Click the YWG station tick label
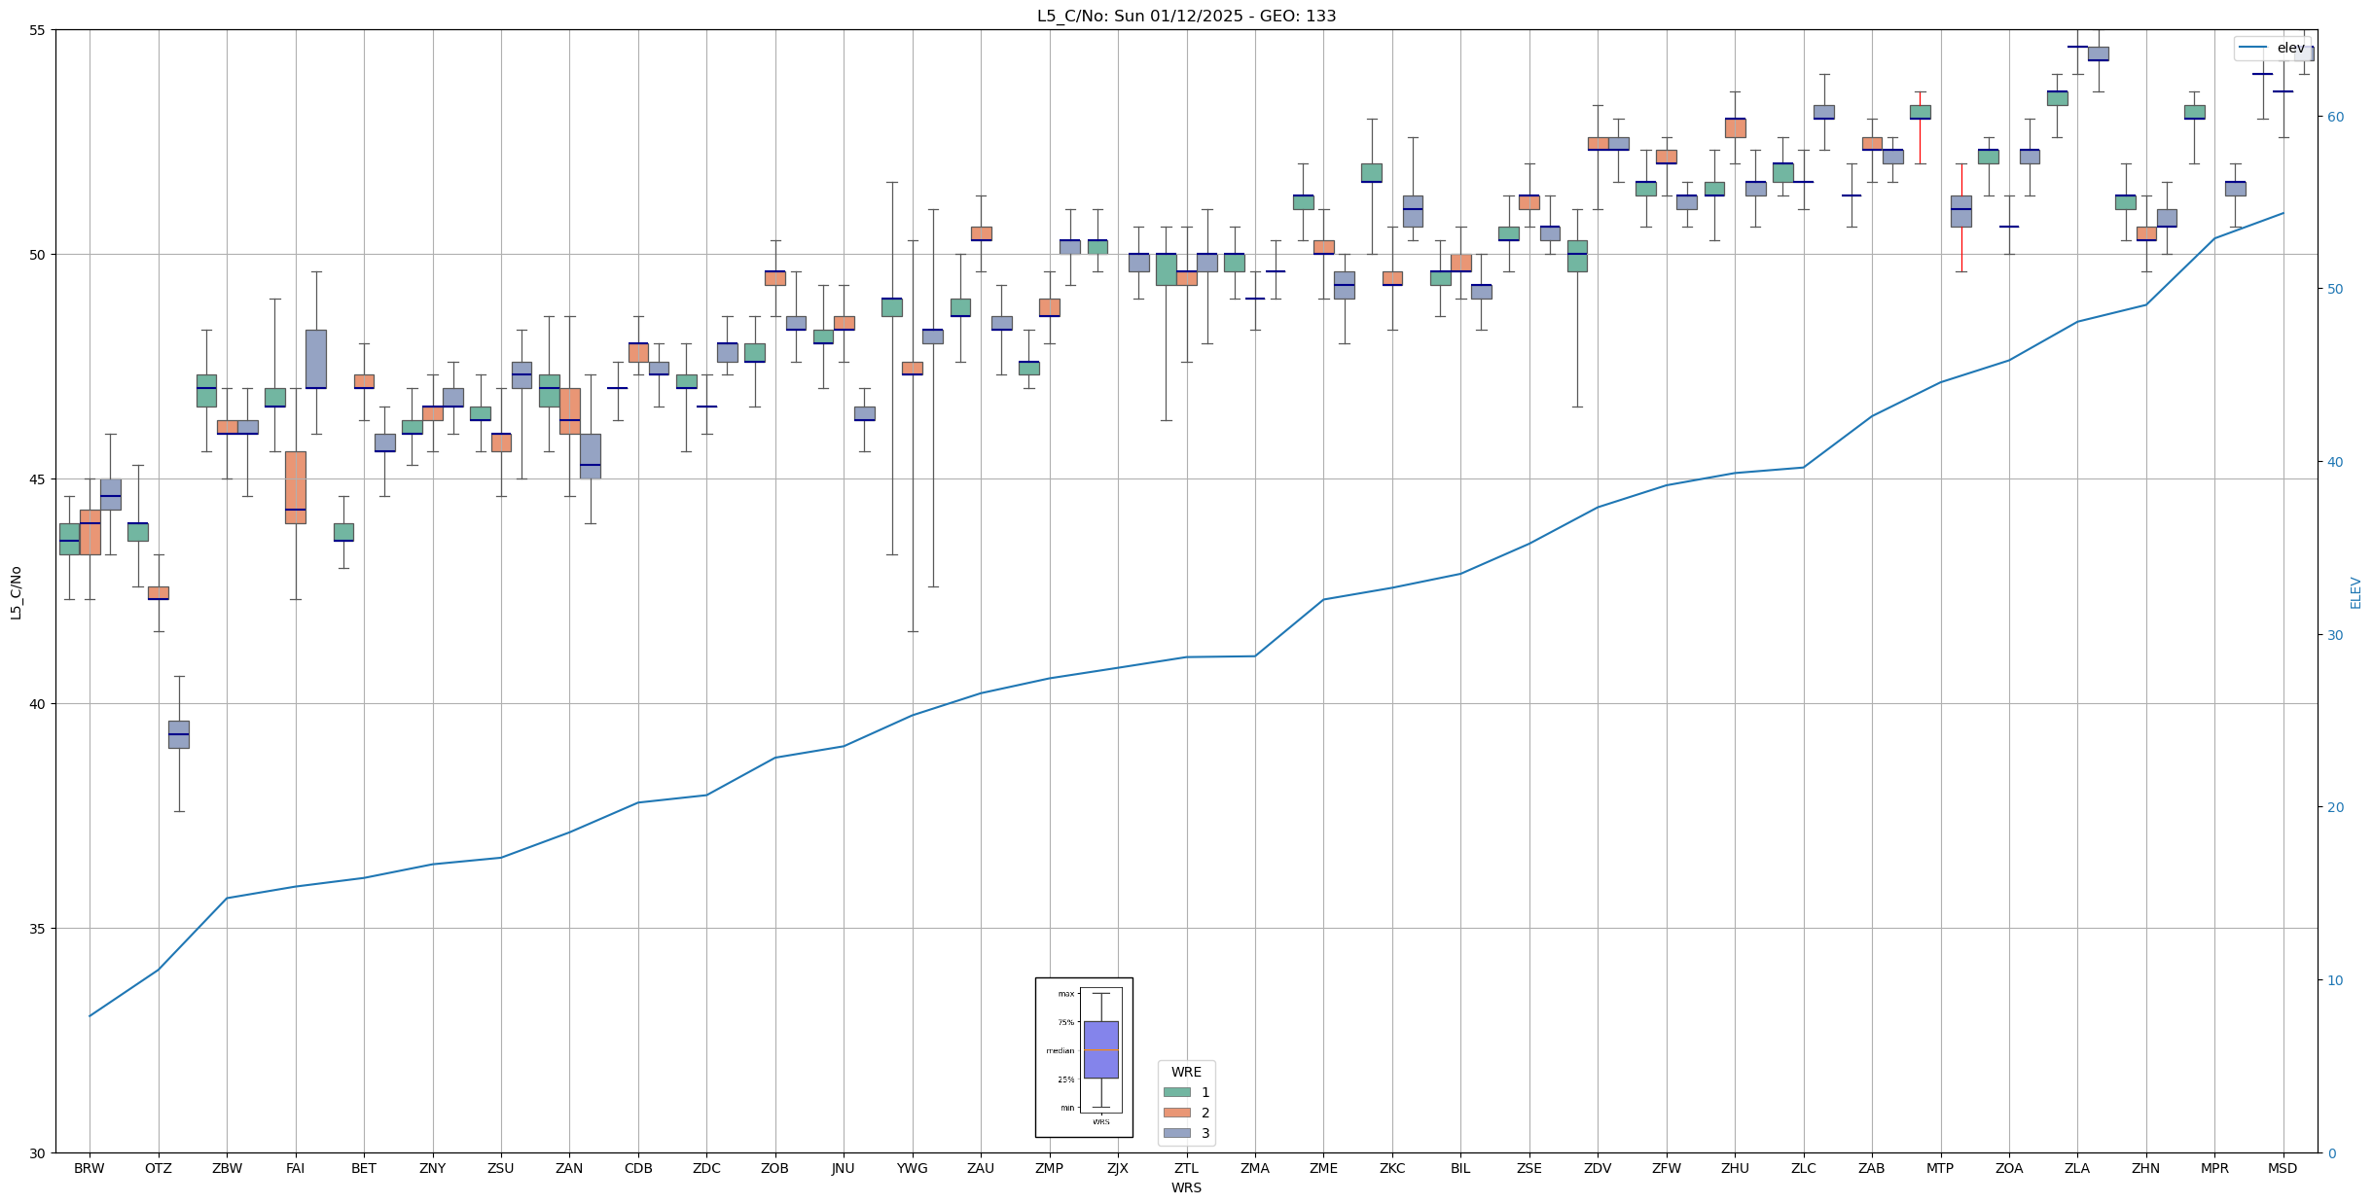Screen dimensions: 2373x1204 point(912,1168)
